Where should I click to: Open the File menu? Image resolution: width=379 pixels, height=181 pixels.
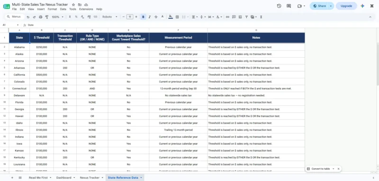tap(14, 9)
